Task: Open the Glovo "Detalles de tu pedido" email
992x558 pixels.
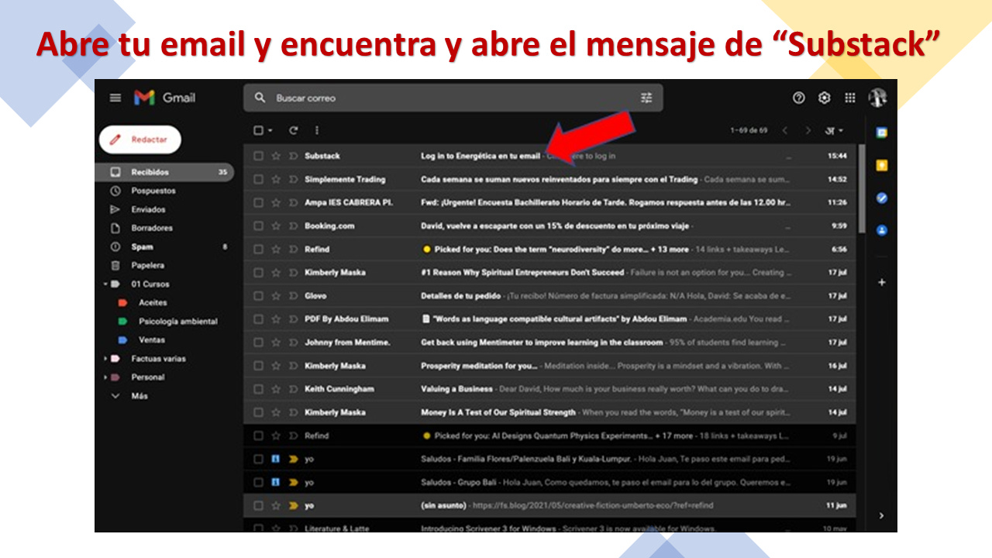Action: pyautogui.click(x=549, y=295)
